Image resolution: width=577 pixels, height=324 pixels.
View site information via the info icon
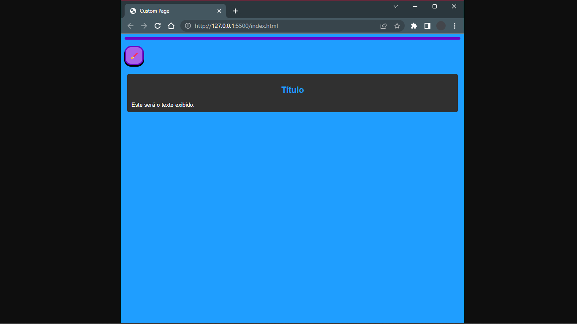point(187,26)
